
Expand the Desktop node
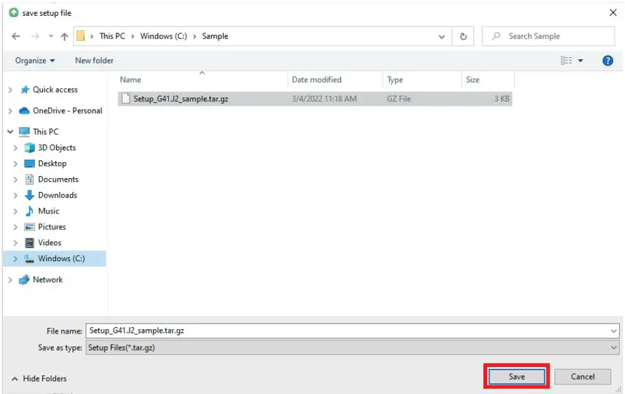[16, 164]
